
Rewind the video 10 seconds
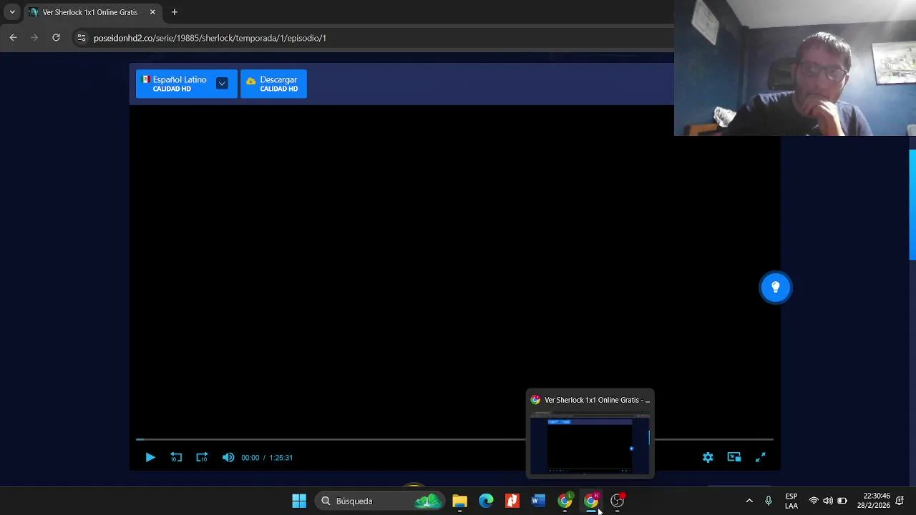click(x=176, y=457)
